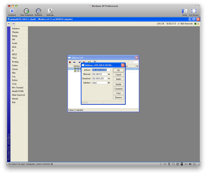Click the CD disc icon in VM status bar
Screen dimensions: 207x175
pyautogui.click(x=178, y=164)
